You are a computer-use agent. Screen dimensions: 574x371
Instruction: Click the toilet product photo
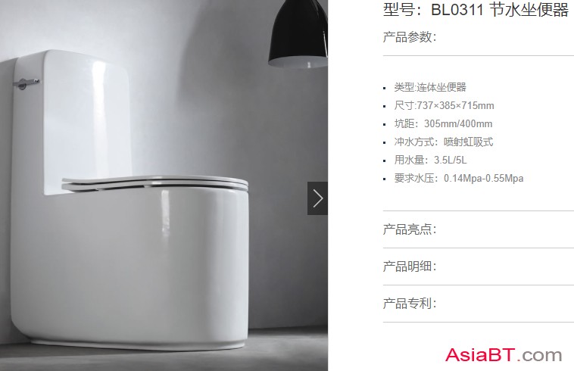point(164,185)
